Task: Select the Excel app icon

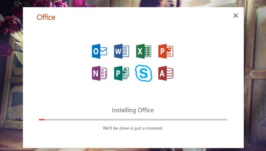Action: point(144,51)
